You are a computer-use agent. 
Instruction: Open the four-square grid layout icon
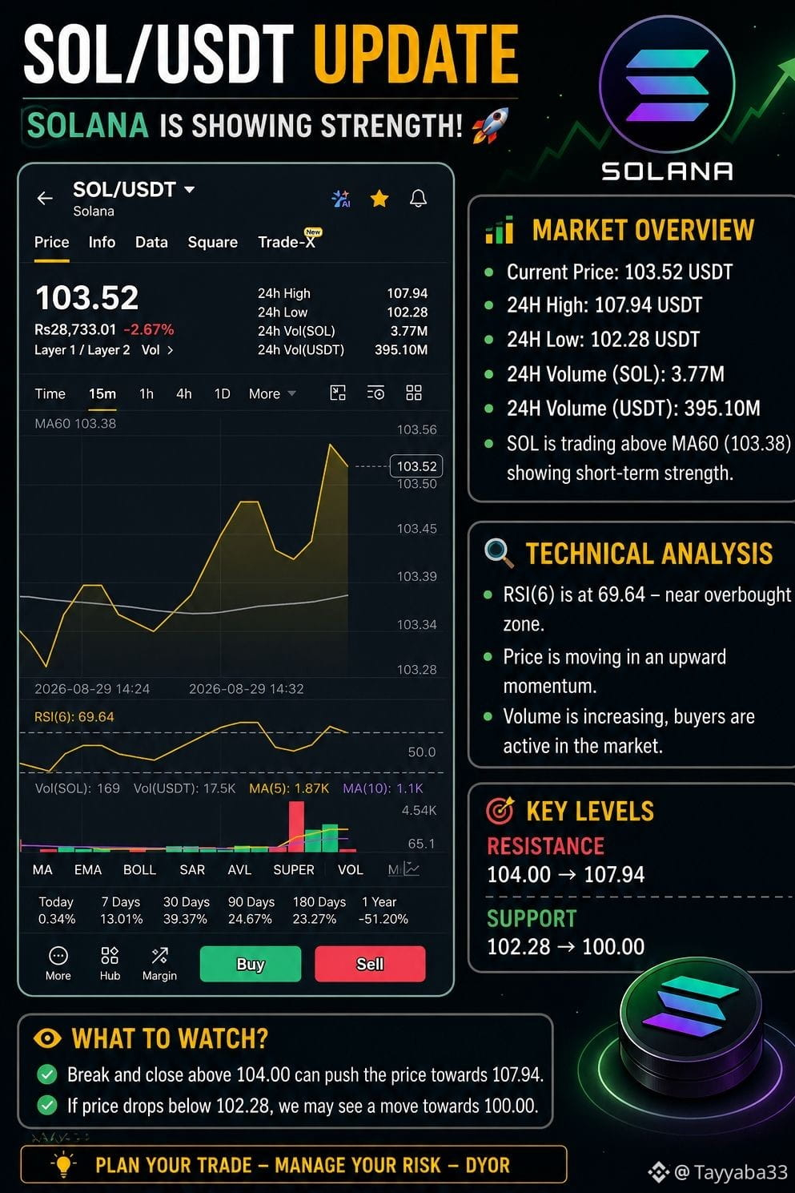(414, 393)
